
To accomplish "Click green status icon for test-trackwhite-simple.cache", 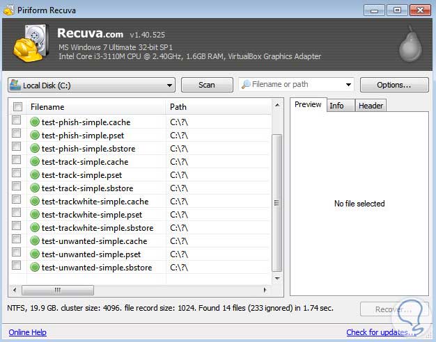I will click(35, 202).
